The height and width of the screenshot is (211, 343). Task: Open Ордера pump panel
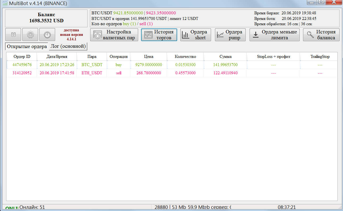(230, 35)
